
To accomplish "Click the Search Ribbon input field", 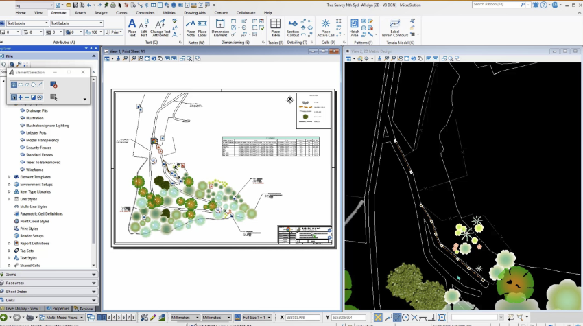I will [x=496, y=5].
